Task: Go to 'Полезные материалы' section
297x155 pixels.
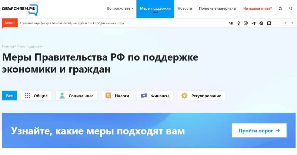Action: tap(218, 8)
